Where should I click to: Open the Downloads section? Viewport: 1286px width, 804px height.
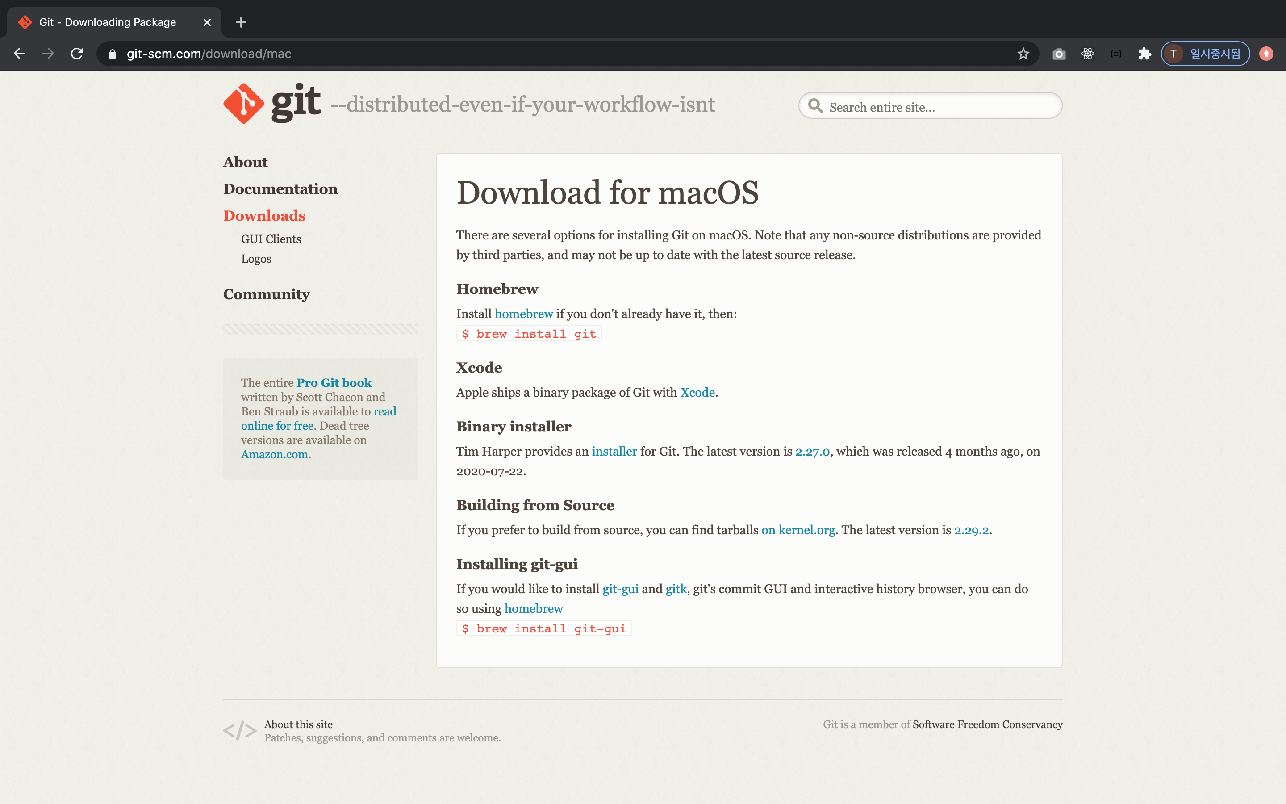(265, 216)
